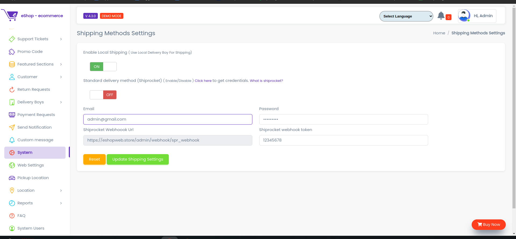Expand the Support Tickets submenu arrow
Image resolution: width=516 pixels, height=239 pixels.
61,39
